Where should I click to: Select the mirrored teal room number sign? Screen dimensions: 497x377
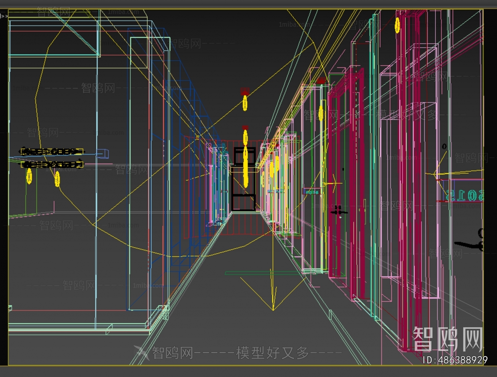tap(465, 195)
